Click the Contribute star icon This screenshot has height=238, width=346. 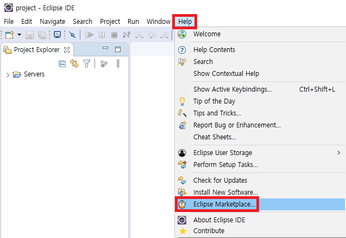point(183,231)
